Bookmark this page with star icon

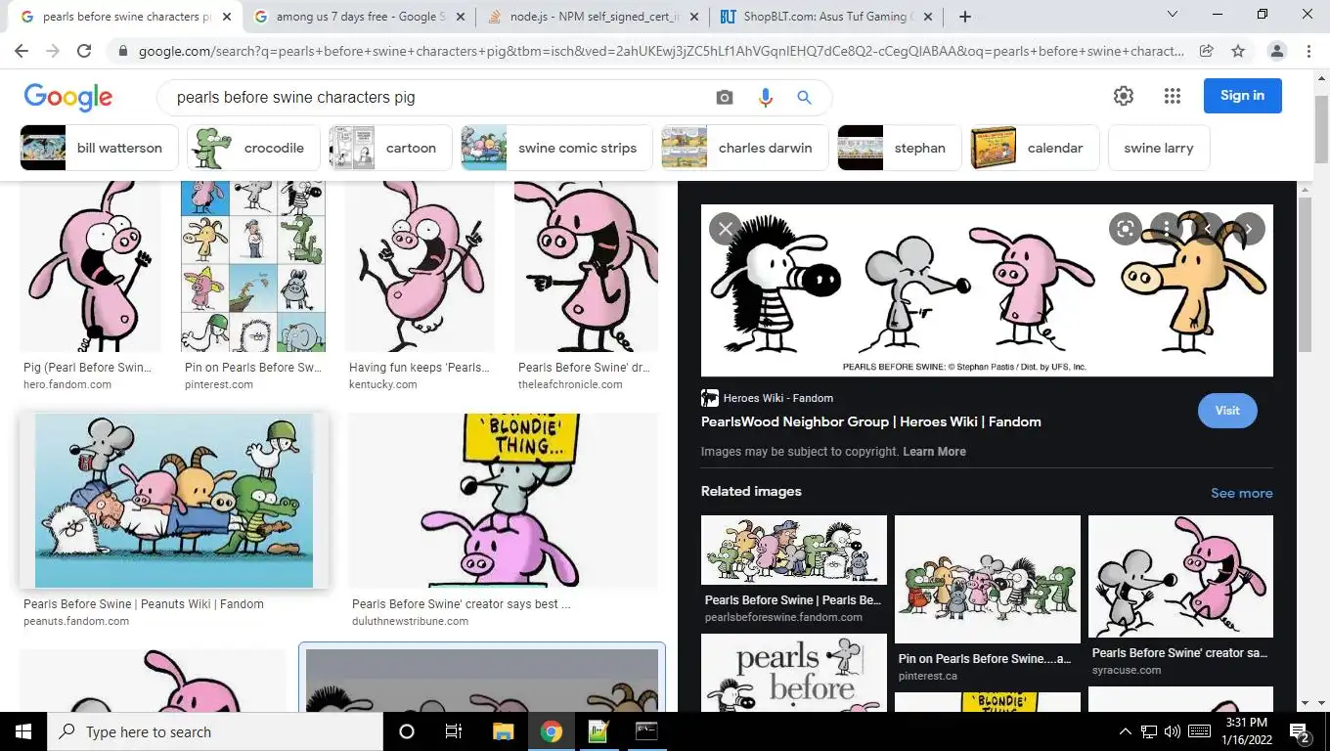[1238, 51]
